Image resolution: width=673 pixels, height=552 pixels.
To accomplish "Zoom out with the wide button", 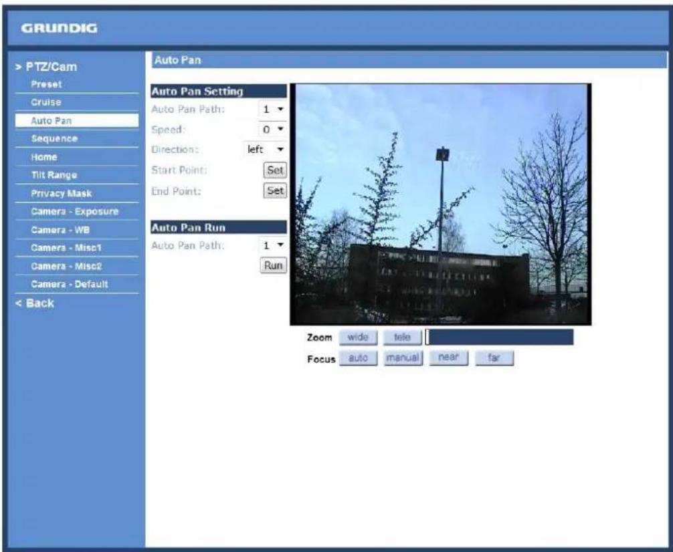I will [x=358, y=337].
